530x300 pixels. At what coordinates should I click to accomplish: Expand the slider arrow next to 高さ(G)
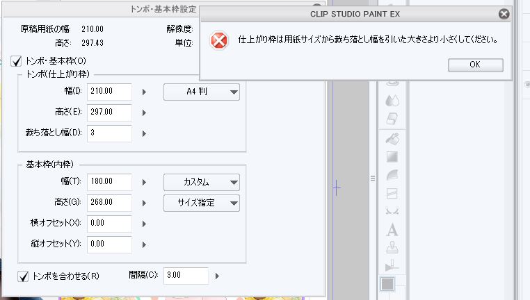pos(145,203)
